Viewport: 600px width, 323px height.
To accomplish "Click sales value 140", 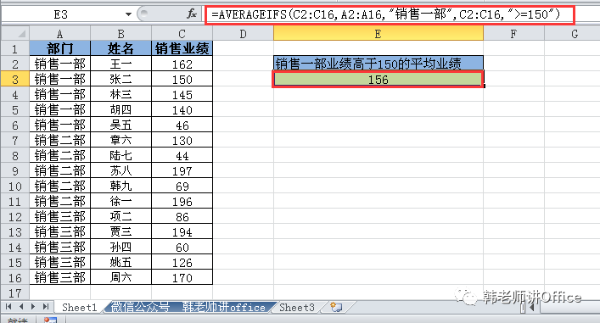I will pyautogui.click(x=182, y=109).
